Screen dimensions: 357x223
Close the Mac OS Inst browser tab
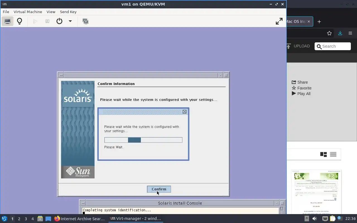(308, 21)
